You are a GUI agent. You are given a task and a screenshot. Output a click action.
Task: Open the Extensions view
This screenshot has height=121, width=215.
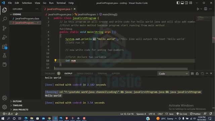4,46
